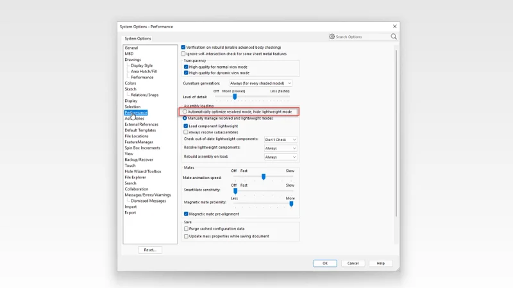Enable Always resolve subassemblies checkbox
Image resolution: width=513 pixels, height=288 pixels.
tap(186, 132)
